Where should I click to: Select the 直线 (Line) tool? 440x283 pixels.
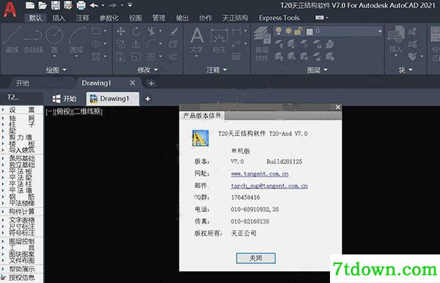pyautogui.click(x=12, y=40)
